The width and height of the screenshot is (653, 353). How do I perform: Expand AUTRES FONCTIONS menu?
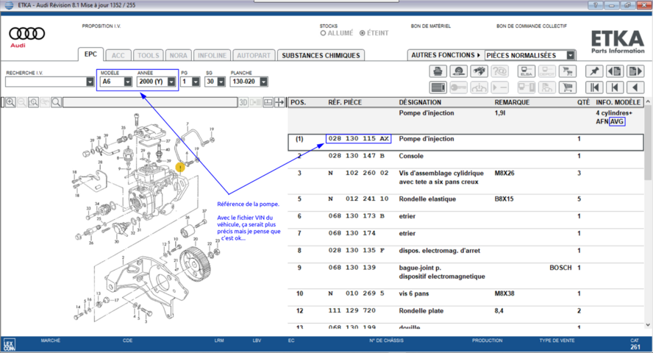(446, 55)
